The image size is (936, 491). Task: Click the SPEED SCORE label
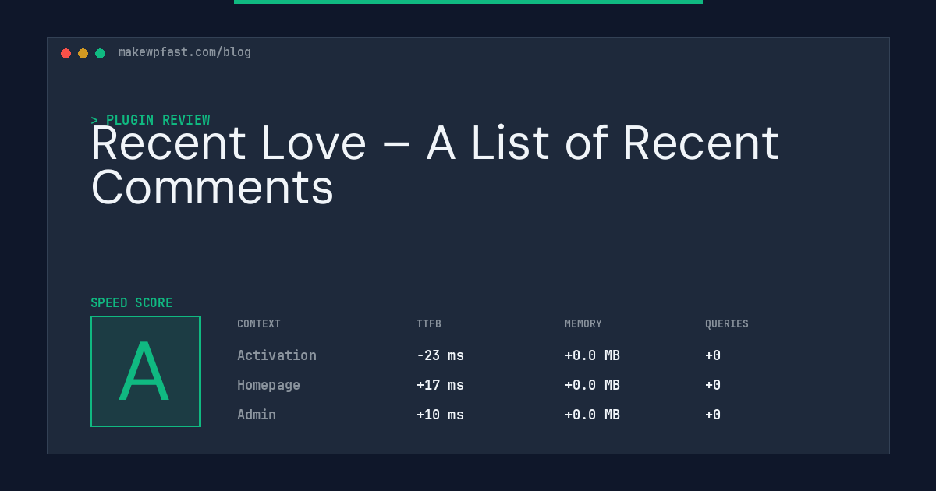coord(132,303)
